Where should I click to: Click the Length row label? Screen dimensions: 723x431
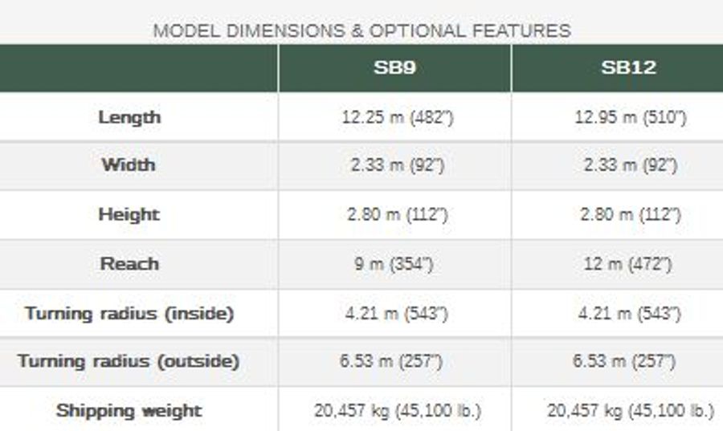tap(129, 117)
